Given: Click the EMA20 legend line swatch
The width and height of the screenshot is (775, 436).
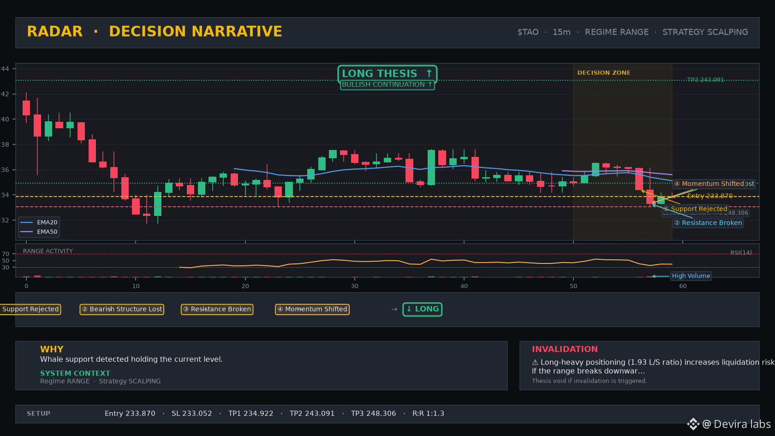Looking at the screenshot, I should 27,222.
